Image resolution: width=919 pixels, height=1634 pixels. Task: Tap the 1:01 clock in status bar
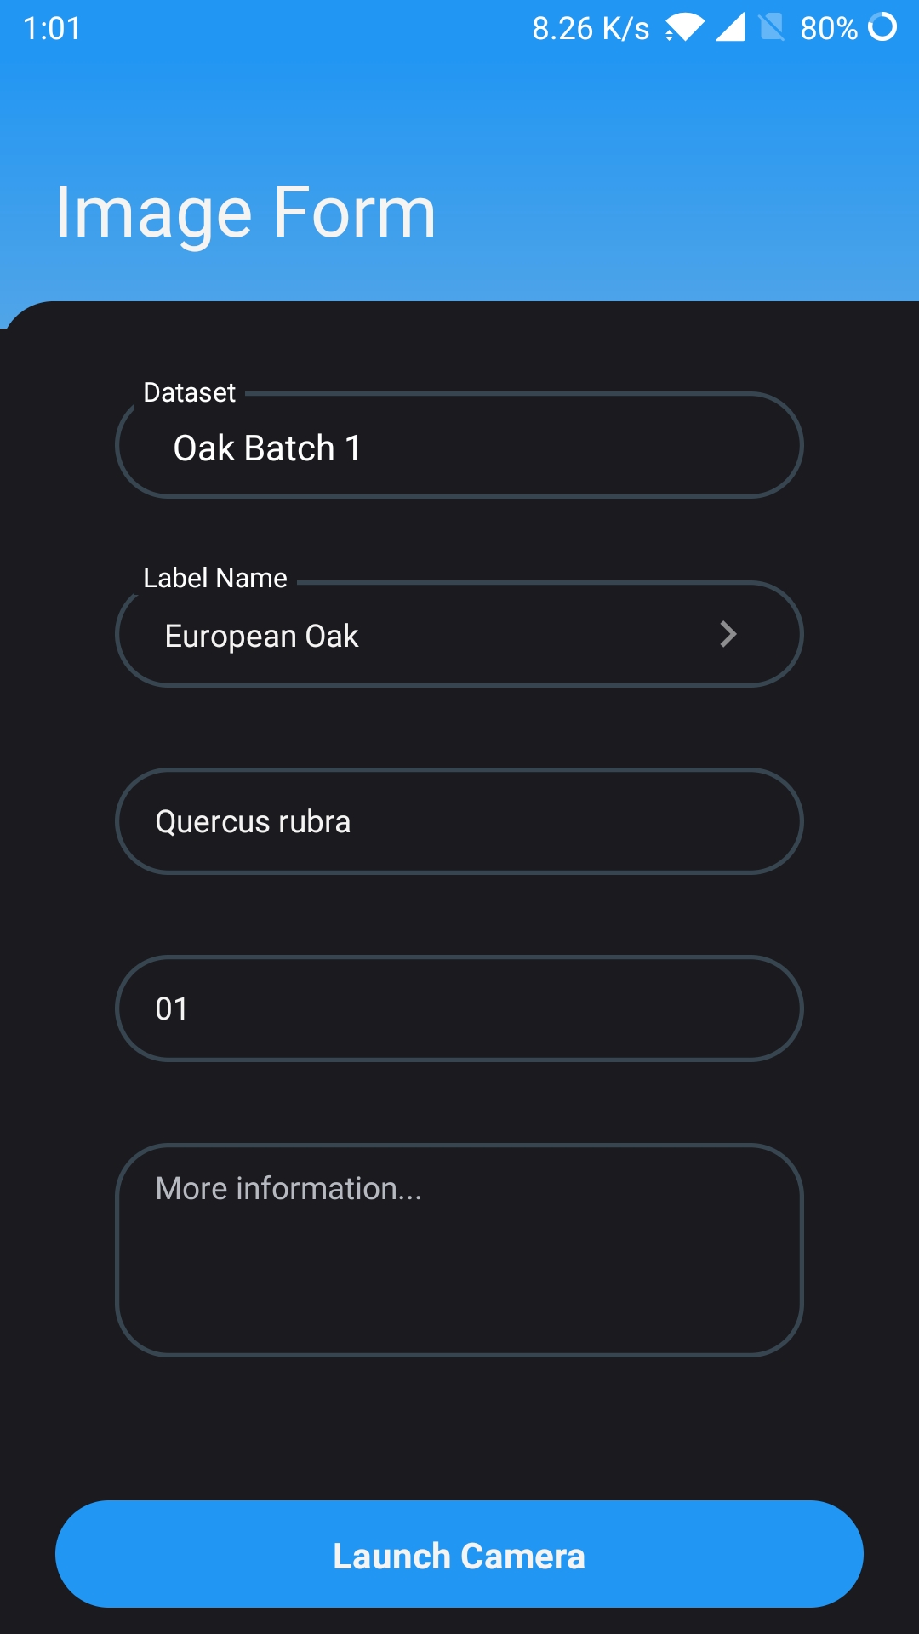click(x=52, y=29)
